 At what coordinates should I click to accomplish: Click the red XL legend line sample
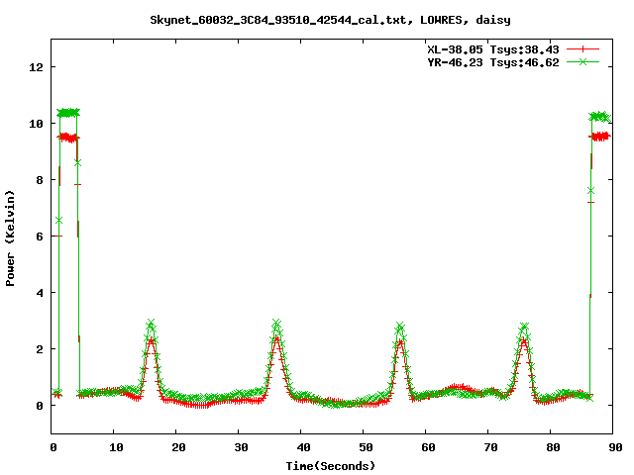pos(582,49)
